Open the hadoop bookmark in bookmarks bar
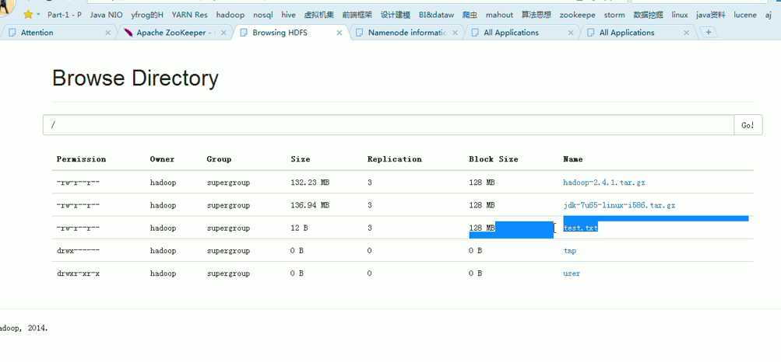Screen dimensions: 781x362 [230, 15]
